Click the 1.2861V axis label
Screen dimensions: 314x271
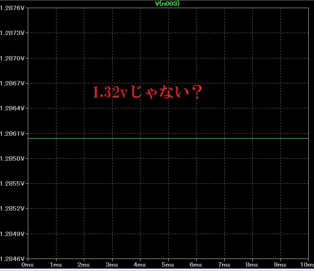[12, 133]
